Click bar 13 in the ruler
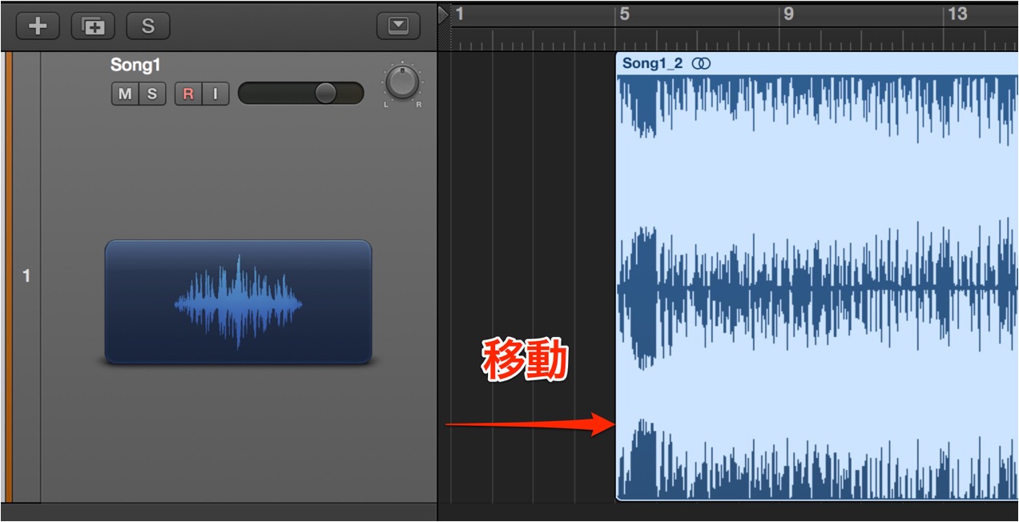 coord(957,14)
